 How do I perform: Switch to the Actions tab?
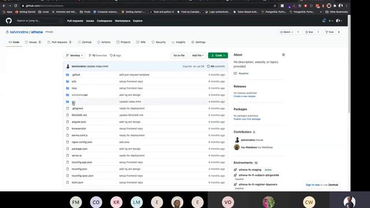pos(104,42)
